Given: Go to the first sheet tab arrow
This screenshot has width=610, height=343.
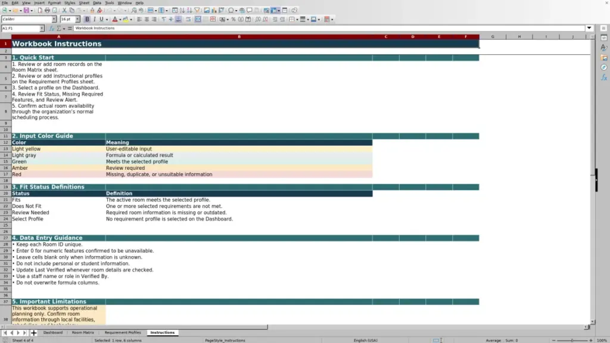Looking at the screenshot, I should [x=5, y=332].
